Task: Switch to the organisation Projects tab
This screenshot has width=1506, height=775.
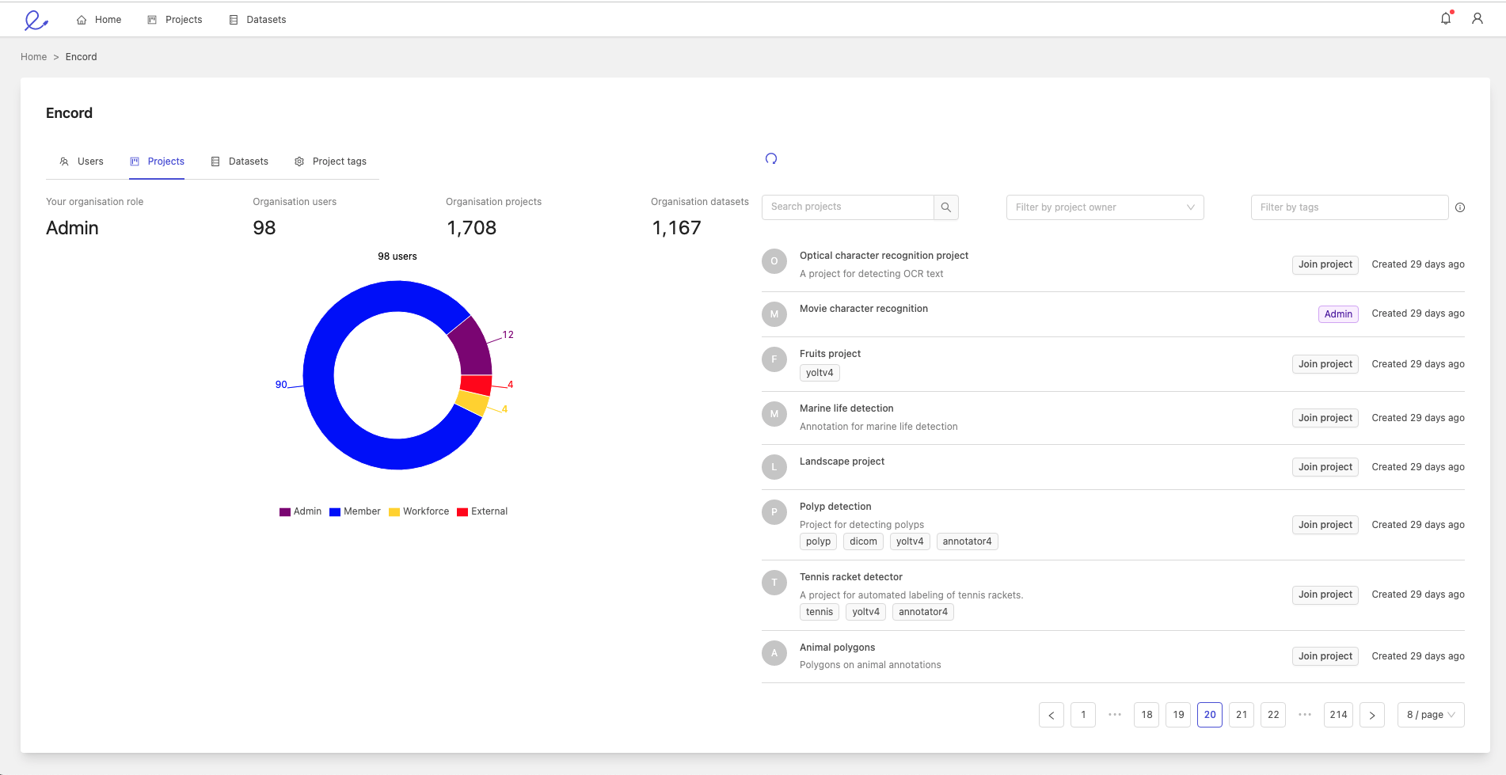Action: [x=157, y=161]
